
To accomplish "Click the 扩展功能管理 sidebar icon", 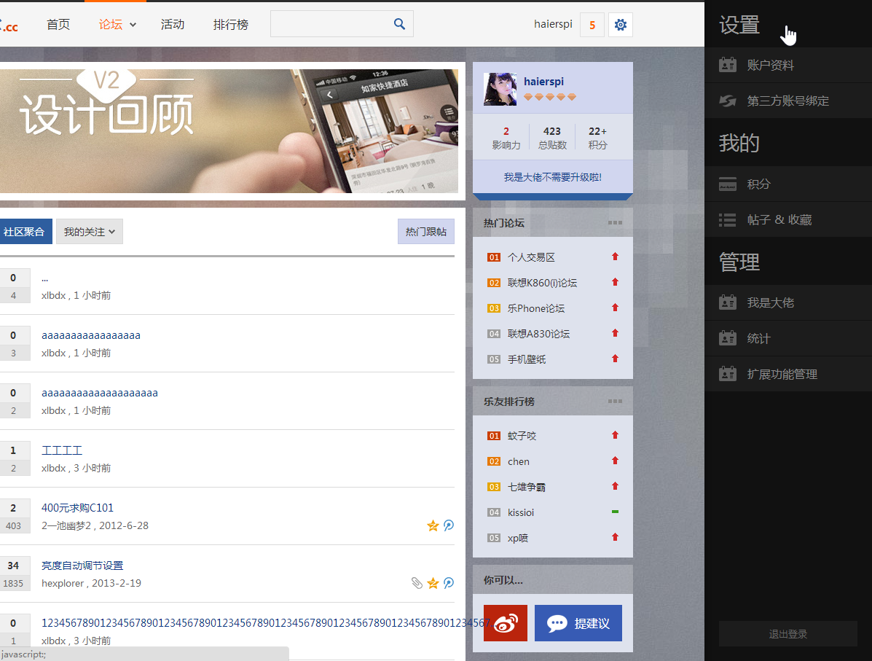I will (728, 374).
